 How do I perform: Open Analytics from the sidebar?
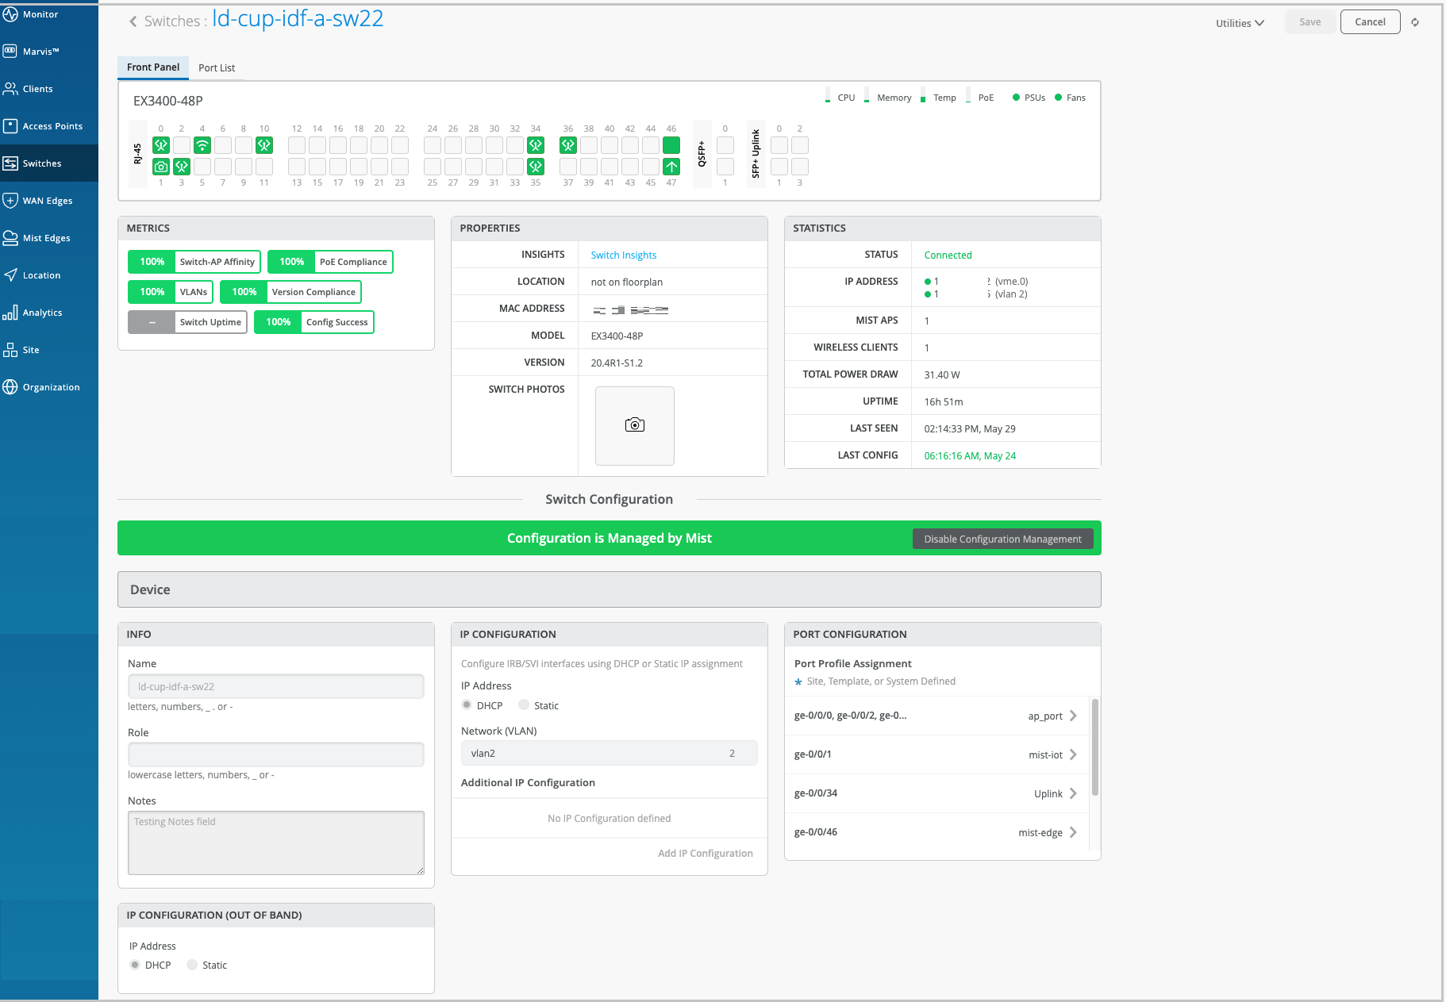[x=42, y=313]
